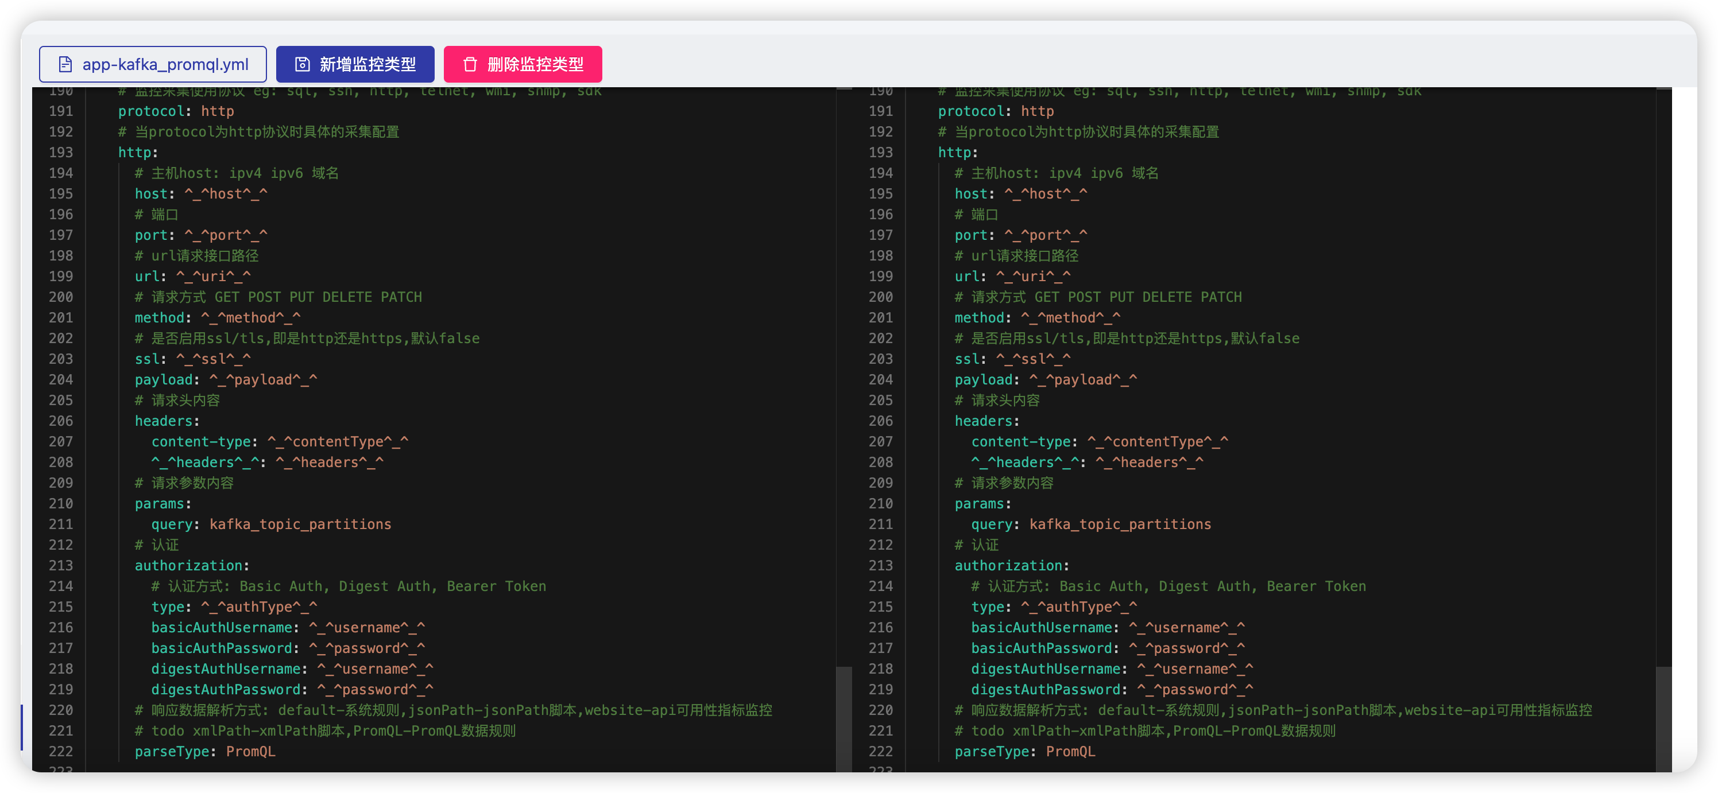
Task: Click the left editor's vertical scrollbar thumb
Action: point(844,718)
